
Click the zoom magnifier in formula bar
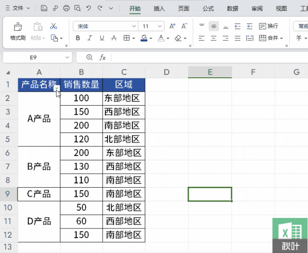click(90, 57)
